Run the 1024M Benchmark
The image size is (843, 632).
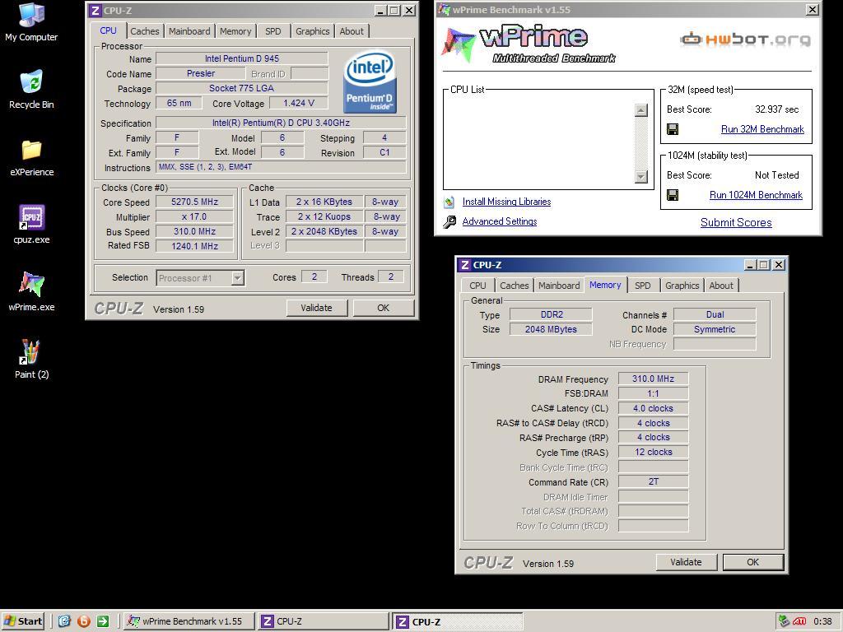click(x=756, y=195)
